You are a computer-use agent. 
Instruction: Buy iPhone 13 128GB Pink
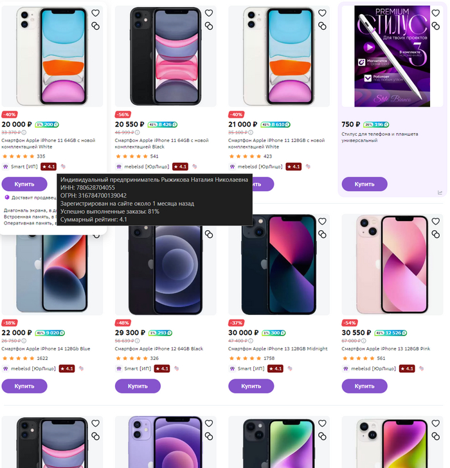364,386
